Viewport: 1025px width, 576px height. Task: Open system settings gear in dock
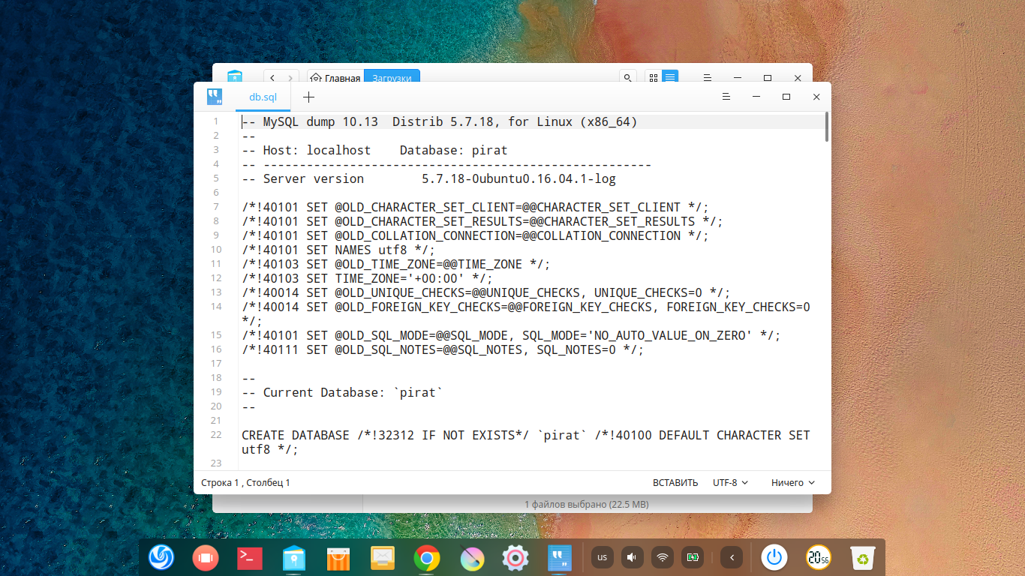[x=516, y=557]
